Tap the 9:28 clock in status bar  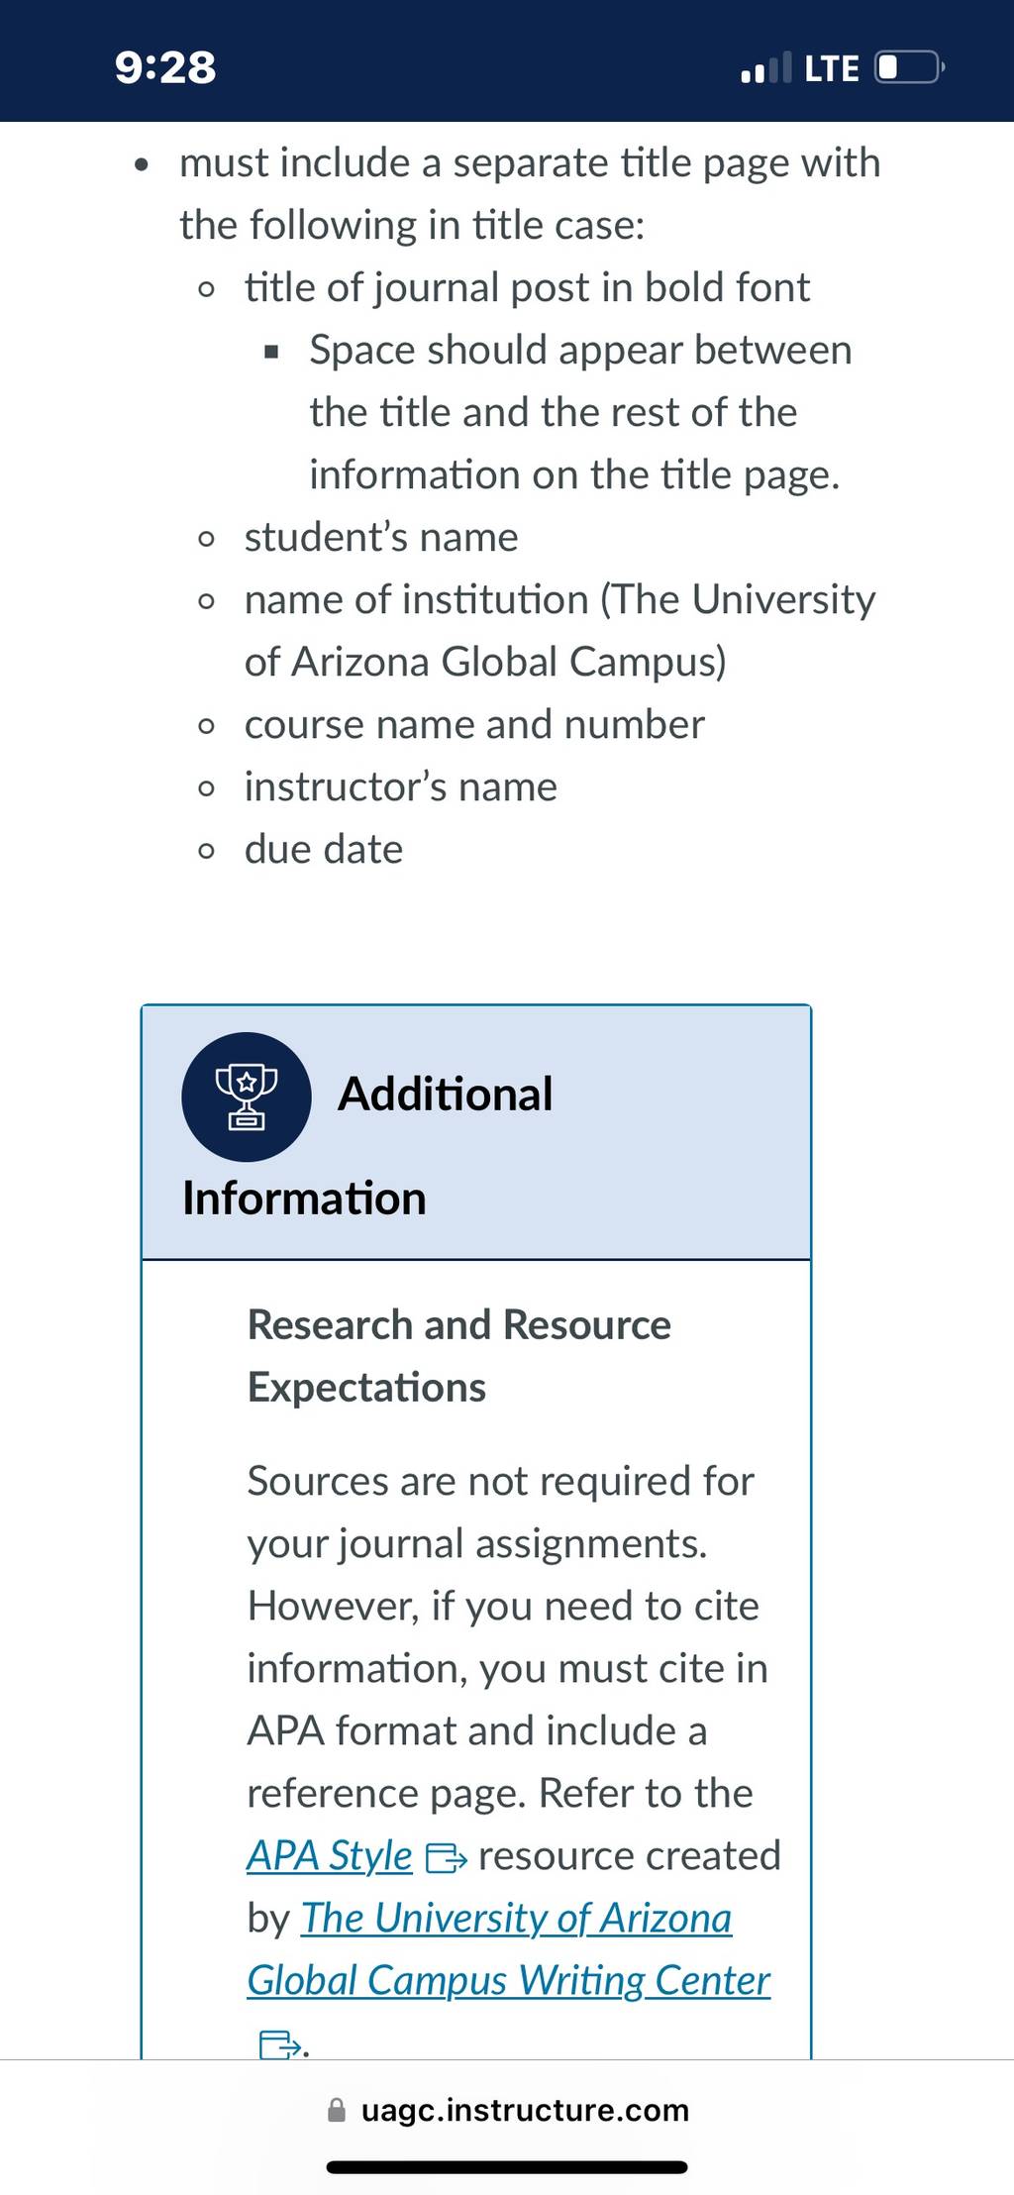click(x=165, y=67)
